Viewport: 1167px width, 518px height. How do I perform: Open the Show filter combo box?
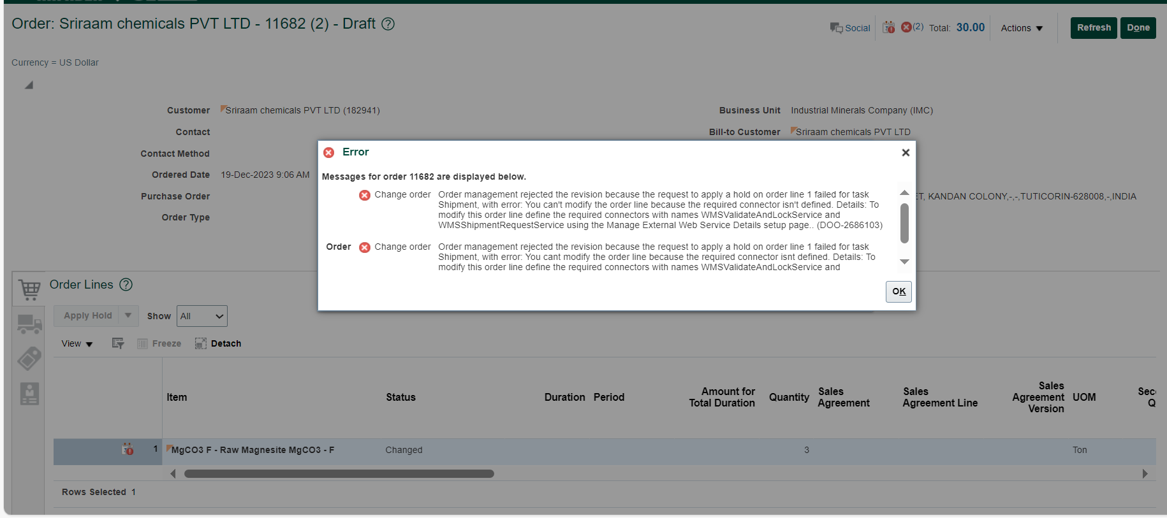[202, 316]
